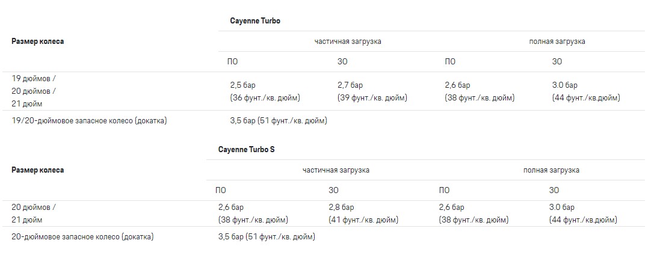Click "3.0 бар" value in Cayenne Turbo table
The image size is (654, 255).
564,85
